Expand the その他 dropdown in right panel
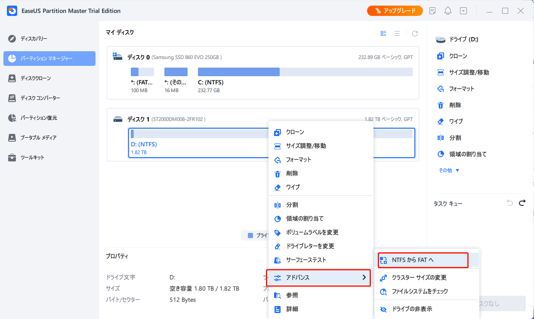Screen dimensions: 534x319 click(449, 170)
